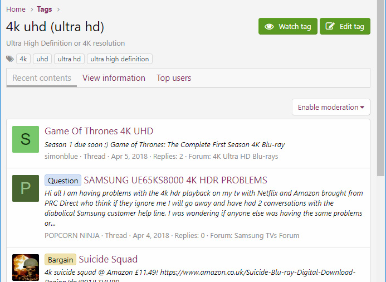Open the Game Of Thrones 4K UHD thread
This screenshot has width=386, height=282.
tap(99, 132)
